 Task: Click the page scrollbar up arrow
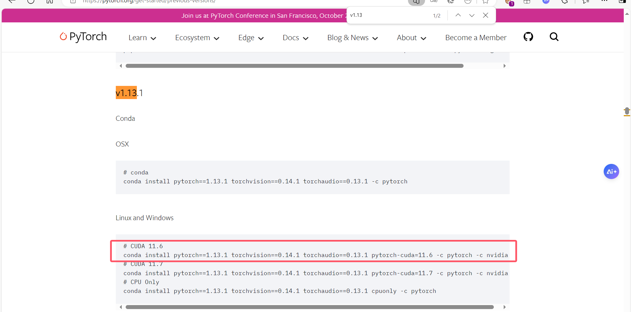(627, 14)
